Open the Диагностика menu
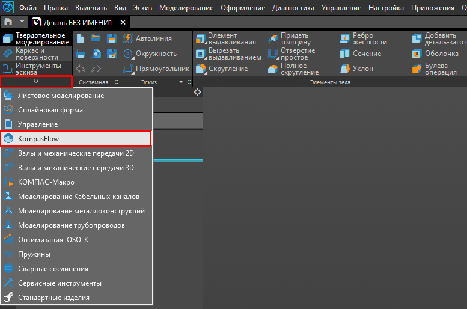The width and height of the screenshot is (467, 309). [x=293, y=8]
